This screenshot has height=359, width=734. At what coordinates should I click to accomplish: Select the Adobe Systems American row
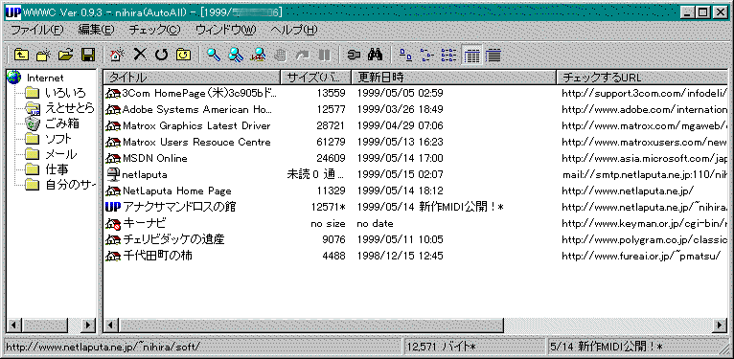[415, 109]
